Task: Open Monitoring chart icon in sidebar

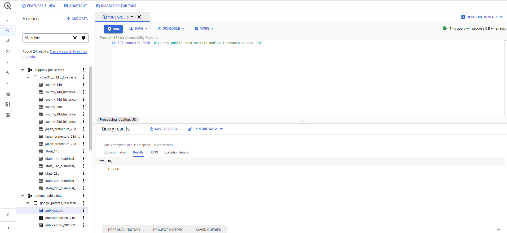Action: tap(8, 94)
